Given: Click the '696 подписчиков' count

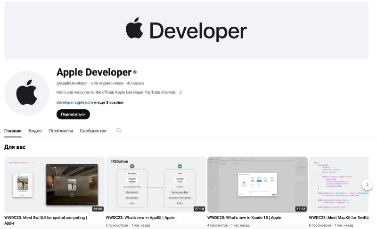Looking at the screenshot, I should point(107,83).
